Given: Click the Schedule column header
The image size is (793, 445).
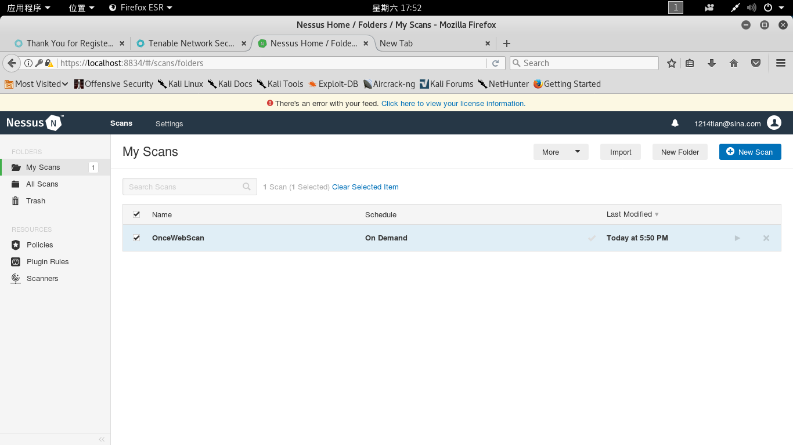Looking at the screenshot, I should click(x=381, y=215).
